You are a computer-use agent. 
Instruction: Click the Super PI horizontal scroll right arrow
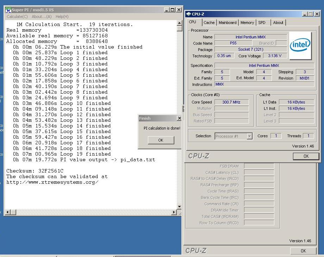(x=174, y=212)
